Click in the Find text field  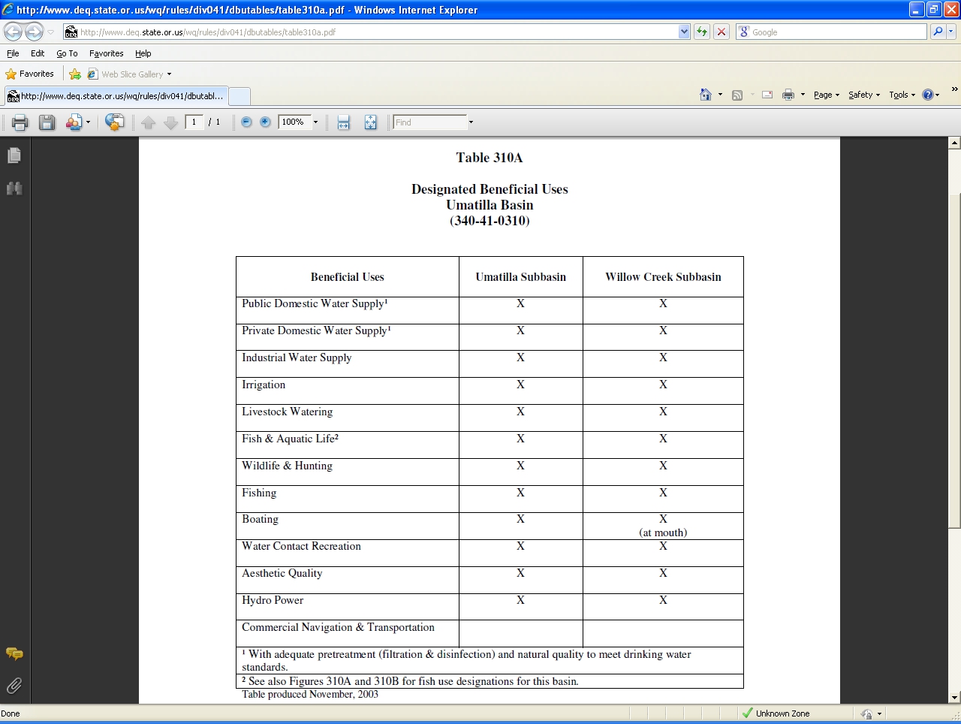pyautogui.click(x=429, y=122)
